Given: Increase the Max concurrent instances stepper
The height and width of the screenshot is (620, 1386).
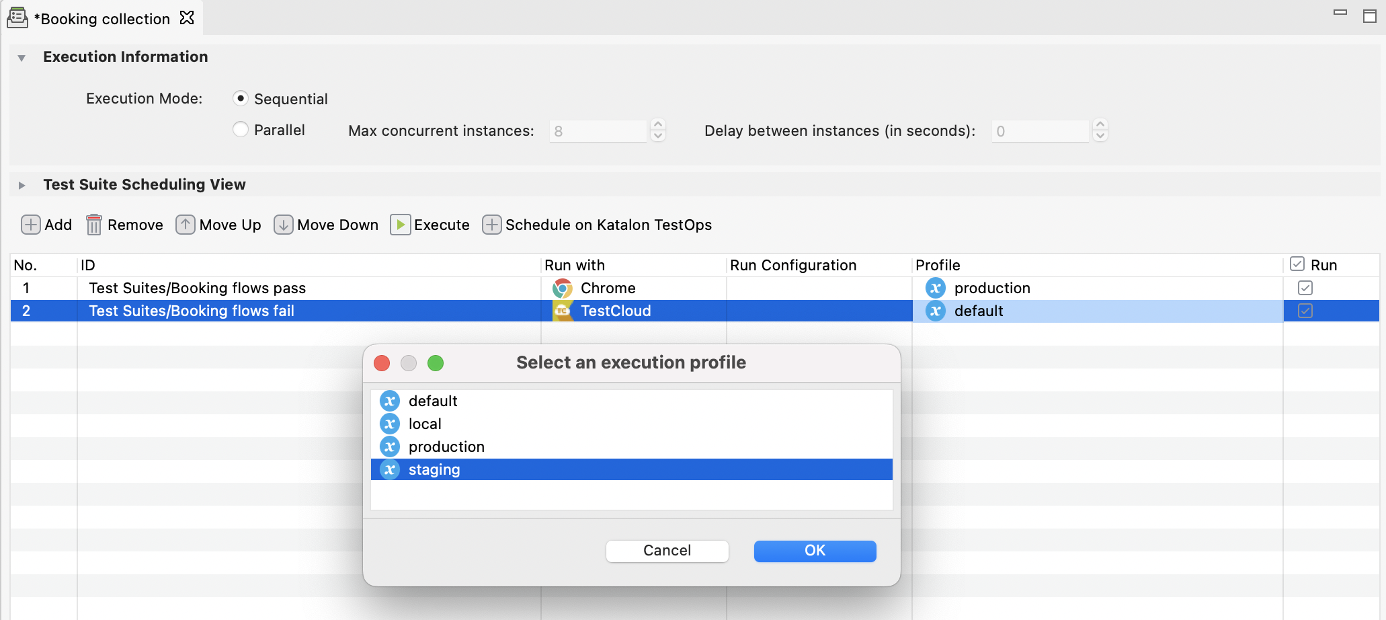Looking at the screenshot, I should click(658, 125).
